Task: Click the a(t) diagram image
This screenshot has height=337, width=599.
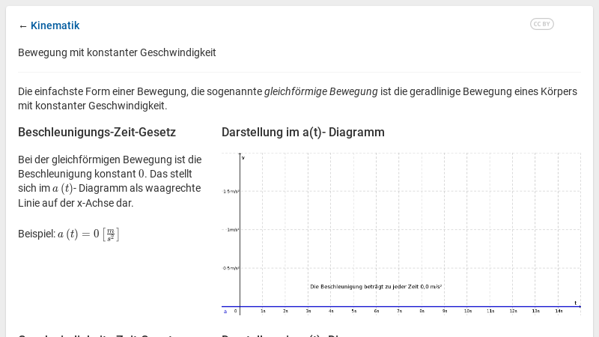Action: [401, 234]
